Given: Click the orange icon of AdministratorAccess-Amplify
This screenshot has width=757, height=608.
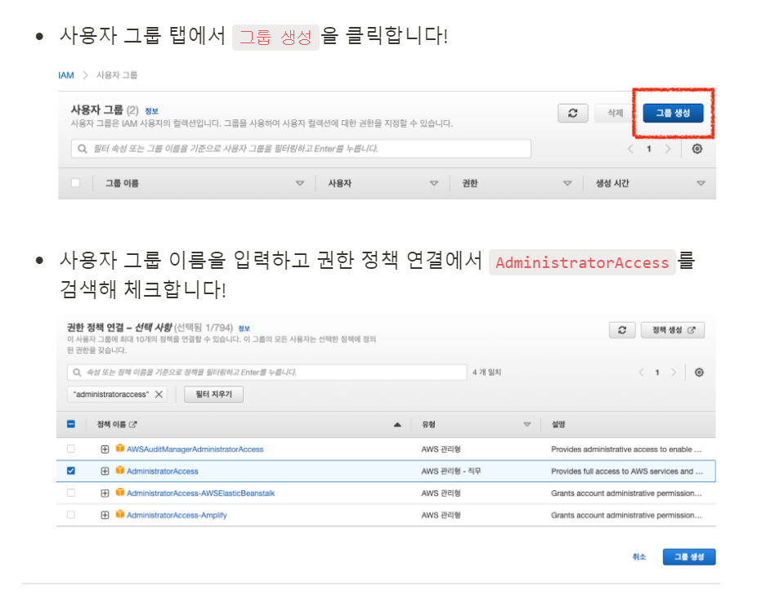Looking at the screenshot, I should coord(119,514).
